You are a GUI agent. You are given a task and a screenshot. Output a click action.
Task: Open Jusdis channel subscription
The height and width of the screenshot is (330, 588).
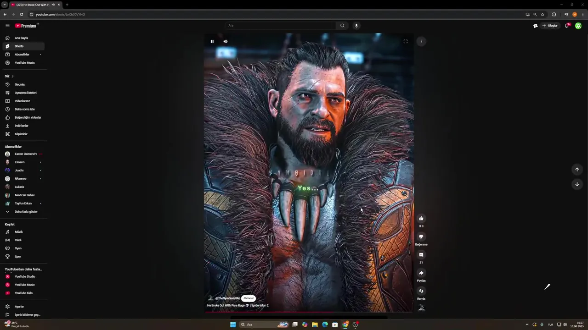(23, 170)
